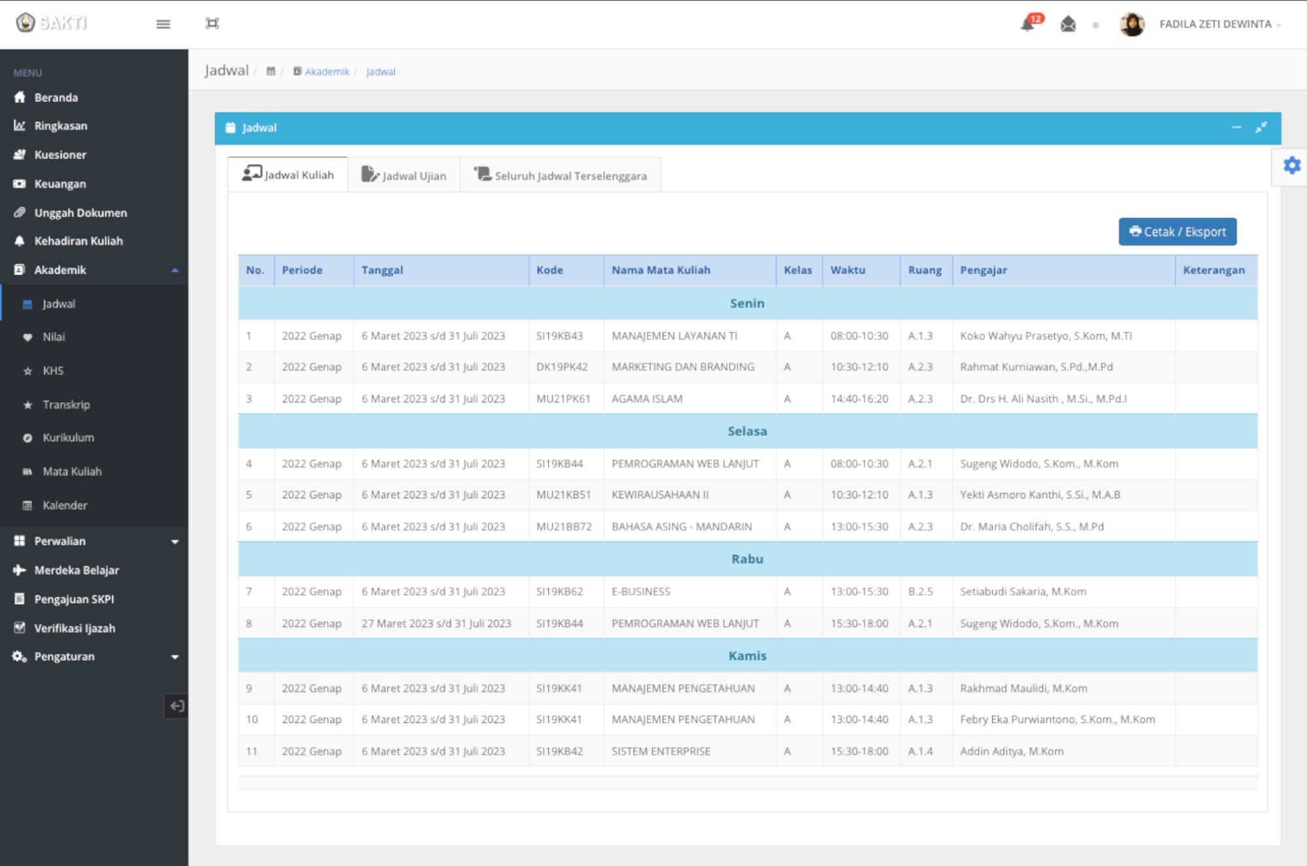Open the messages envelope icon
Viewport: 1307px width, 866px height.
click(1068, 24)
